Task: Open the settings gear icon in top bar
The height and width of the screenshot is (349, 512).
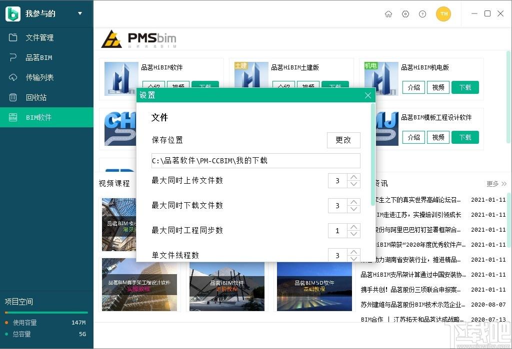Action: click(405, 14)
